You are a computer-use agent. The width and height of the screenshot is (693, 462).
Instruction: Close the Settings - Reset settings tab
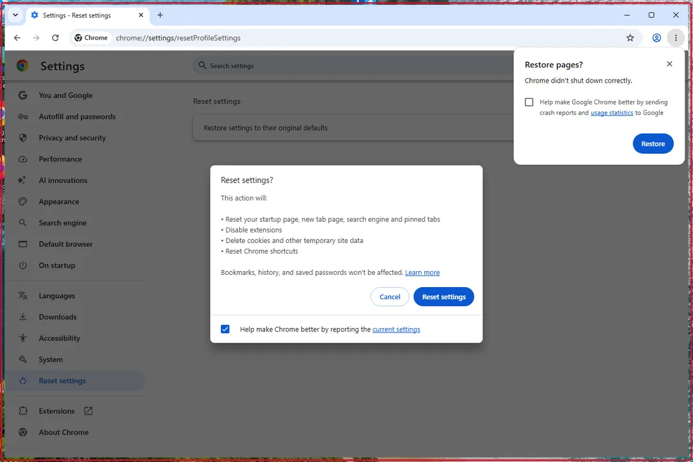(x=141, y=15)
